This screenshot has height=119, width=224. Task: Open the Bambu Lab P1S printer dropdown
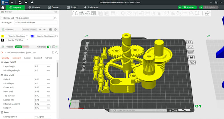27,18
